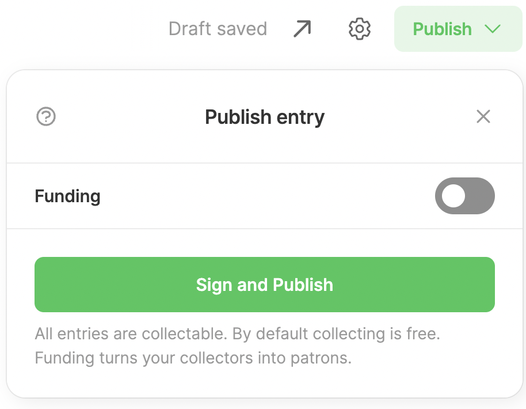The width and height of the screenshot is (526, 409).
Task: Click the Funding turns collectors into patrons note
Action: click(193, 358)
